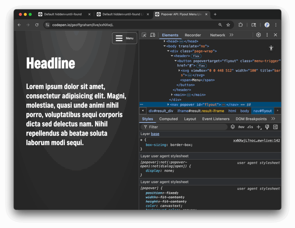Toggle CSS layers view icon

point(233,127)
